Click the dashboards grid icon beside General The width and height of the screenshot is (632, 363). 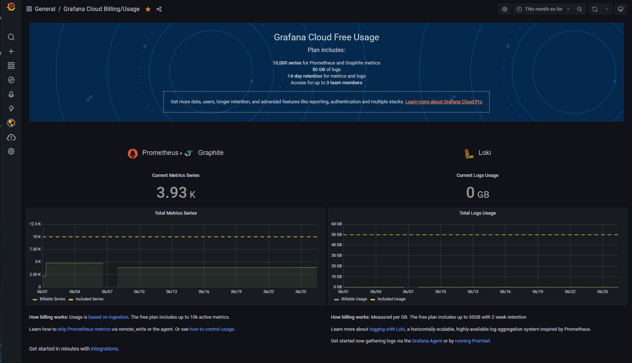(x=29, y=9)
